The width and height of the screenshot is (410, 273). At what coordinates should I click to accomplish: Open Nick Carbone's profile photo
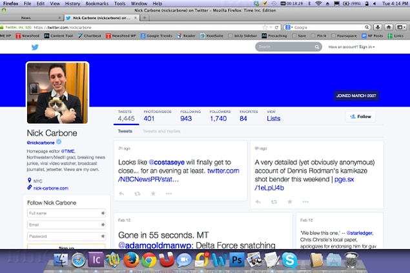(57, 93)
